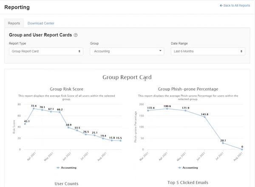Click the Group Phish-prone Percentage chart title
Image resolution: width=255 pixels, height=187 pixels.
pos(188,89)
